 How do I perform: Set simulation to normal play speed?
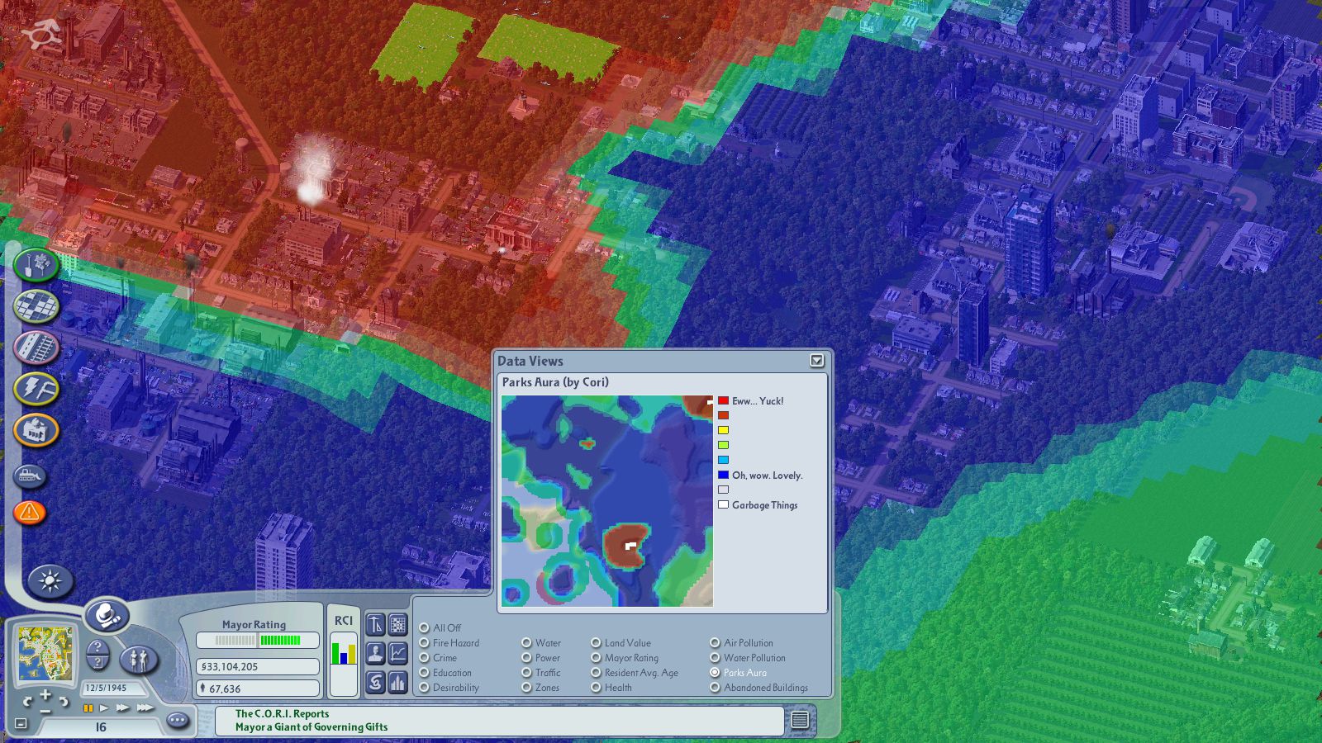pos(104,708)
